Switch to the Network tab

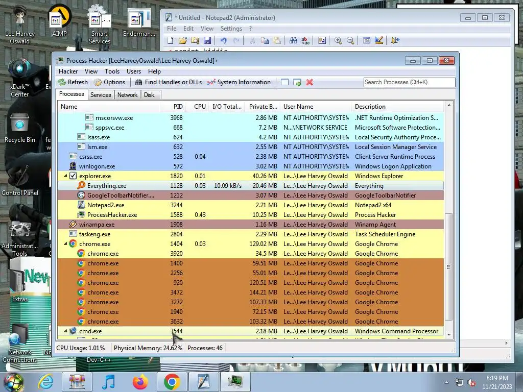pyautogui.click(x=127, y=95)
